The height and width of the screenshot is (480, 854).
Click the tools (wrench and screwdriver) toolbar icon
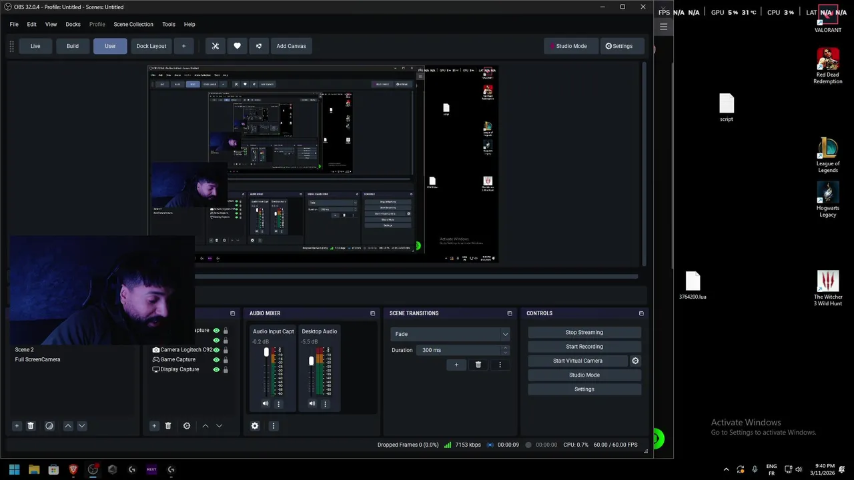pyautogui.click(x=215, y=46)
